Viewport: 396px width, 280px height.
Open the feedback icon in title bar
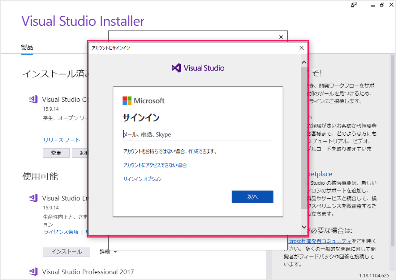[354, 5]
